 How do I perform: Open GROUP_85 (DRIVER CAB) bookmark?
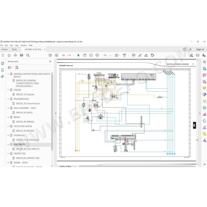pos(28,158)
